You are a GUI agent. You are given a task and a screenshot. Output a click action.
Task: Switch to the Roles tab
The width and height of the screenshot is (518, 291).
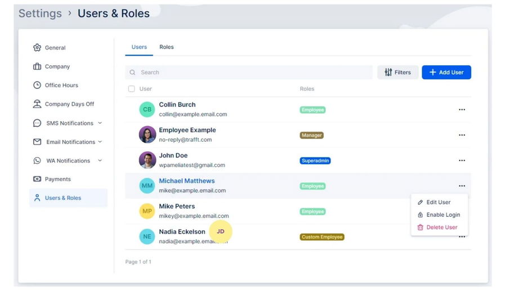(166, 47)
